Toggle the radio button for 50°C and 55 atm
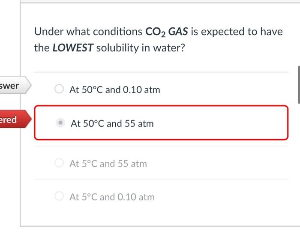Image resolution: width=300 pixels, height=233 pixels. point(60,123)
